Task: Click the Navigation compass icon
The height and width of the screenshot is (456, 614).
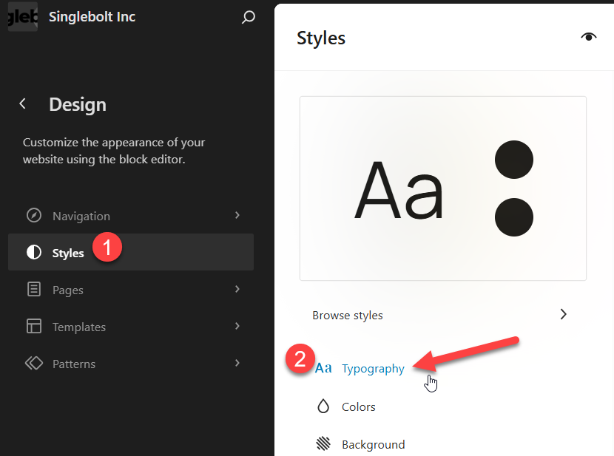Action: click(x=34, y=216)
